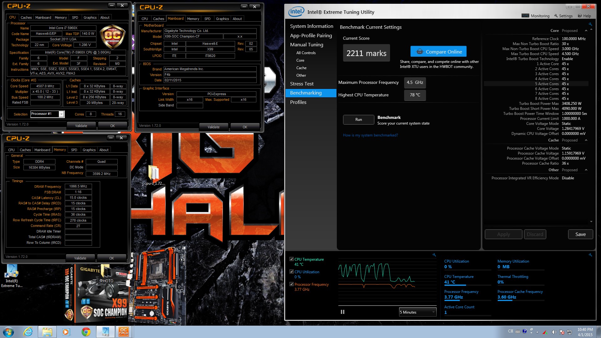Viewport: 601px width, 338px height.
Task: Select Other under Manual Tuning
Action: click(x=301, y=75)
